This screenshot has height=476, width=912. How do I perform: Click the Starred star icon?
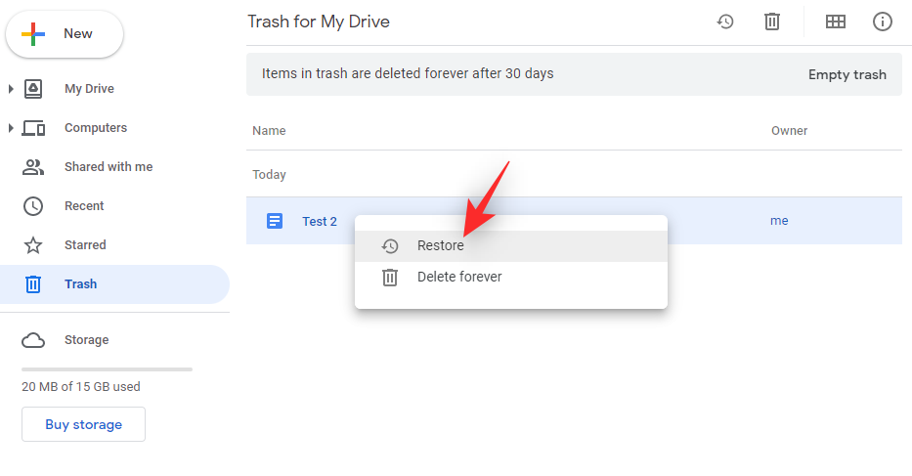point(33,245)
